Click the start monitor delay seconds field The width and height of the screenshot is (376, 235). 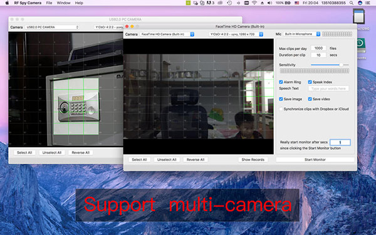point(340,142)
